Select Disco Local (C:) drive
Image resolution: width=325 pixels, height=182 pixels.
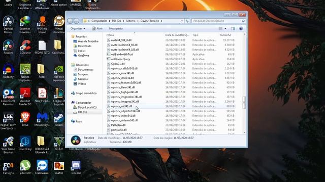(x=85, y=107)
